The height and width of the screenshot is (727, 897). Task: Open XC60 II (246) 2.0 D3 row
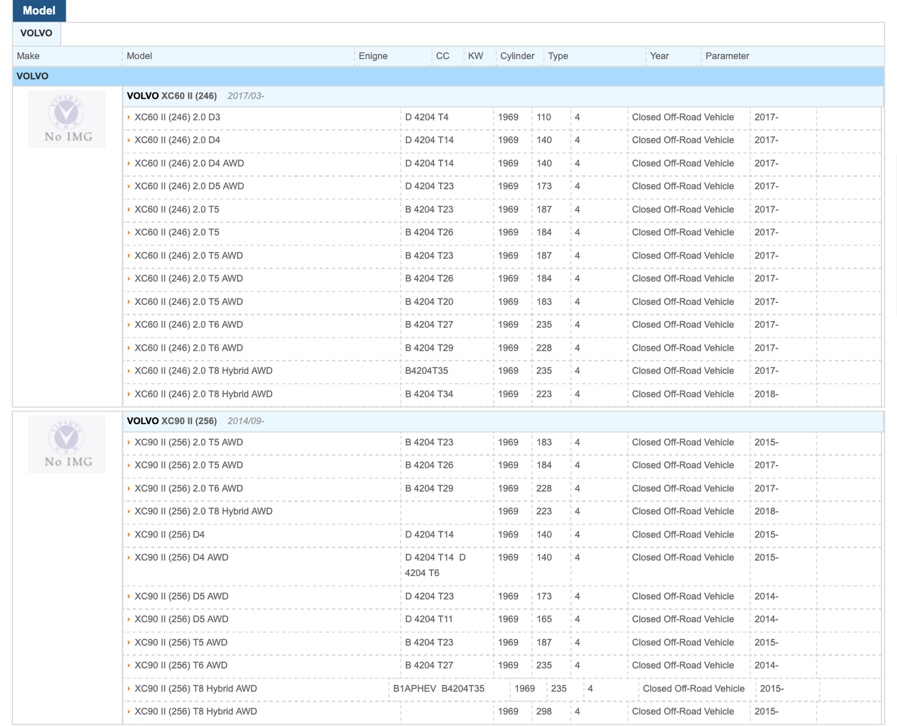coord(502,117)
